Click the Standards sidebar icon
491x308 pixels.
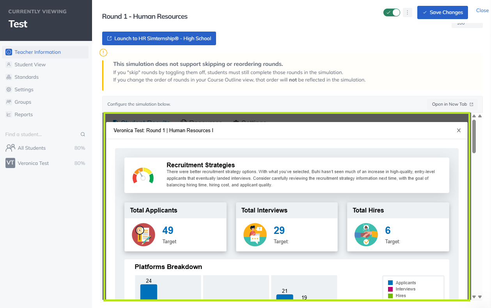pos(9,77)
